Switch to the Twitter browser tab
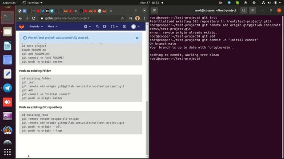 click(x=43, y=11)
